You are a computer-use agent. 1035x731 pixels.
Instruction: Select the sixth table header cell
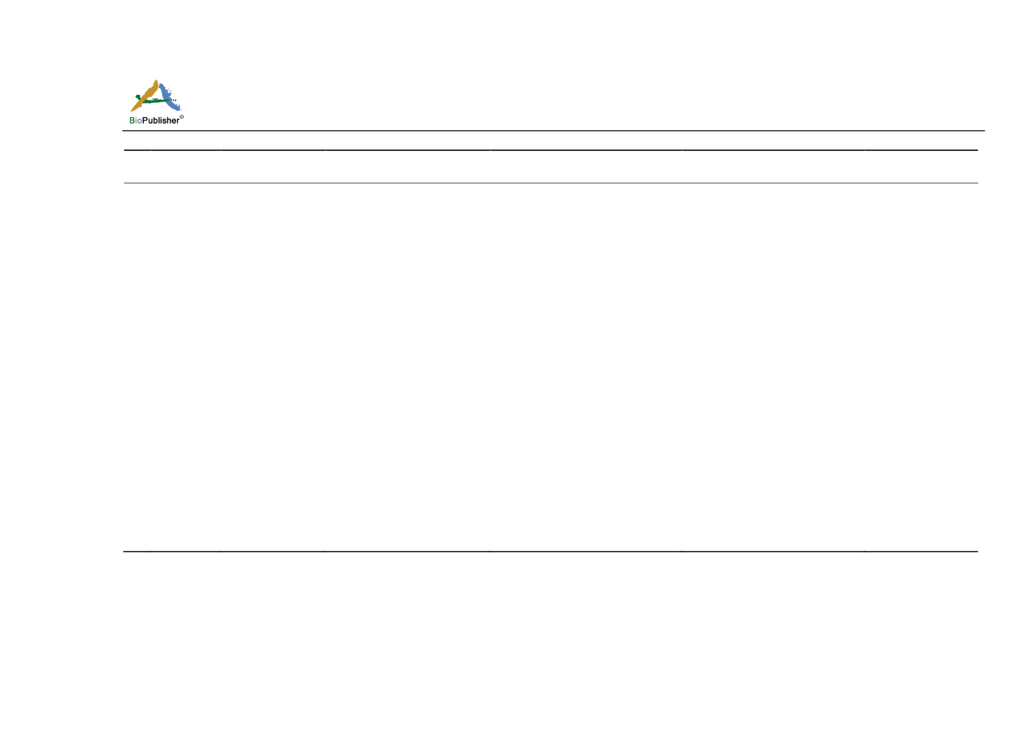773,167
